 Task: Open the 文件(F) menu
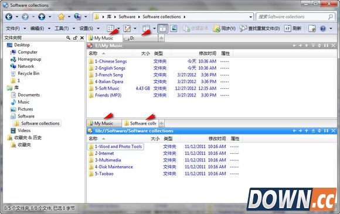13,28
